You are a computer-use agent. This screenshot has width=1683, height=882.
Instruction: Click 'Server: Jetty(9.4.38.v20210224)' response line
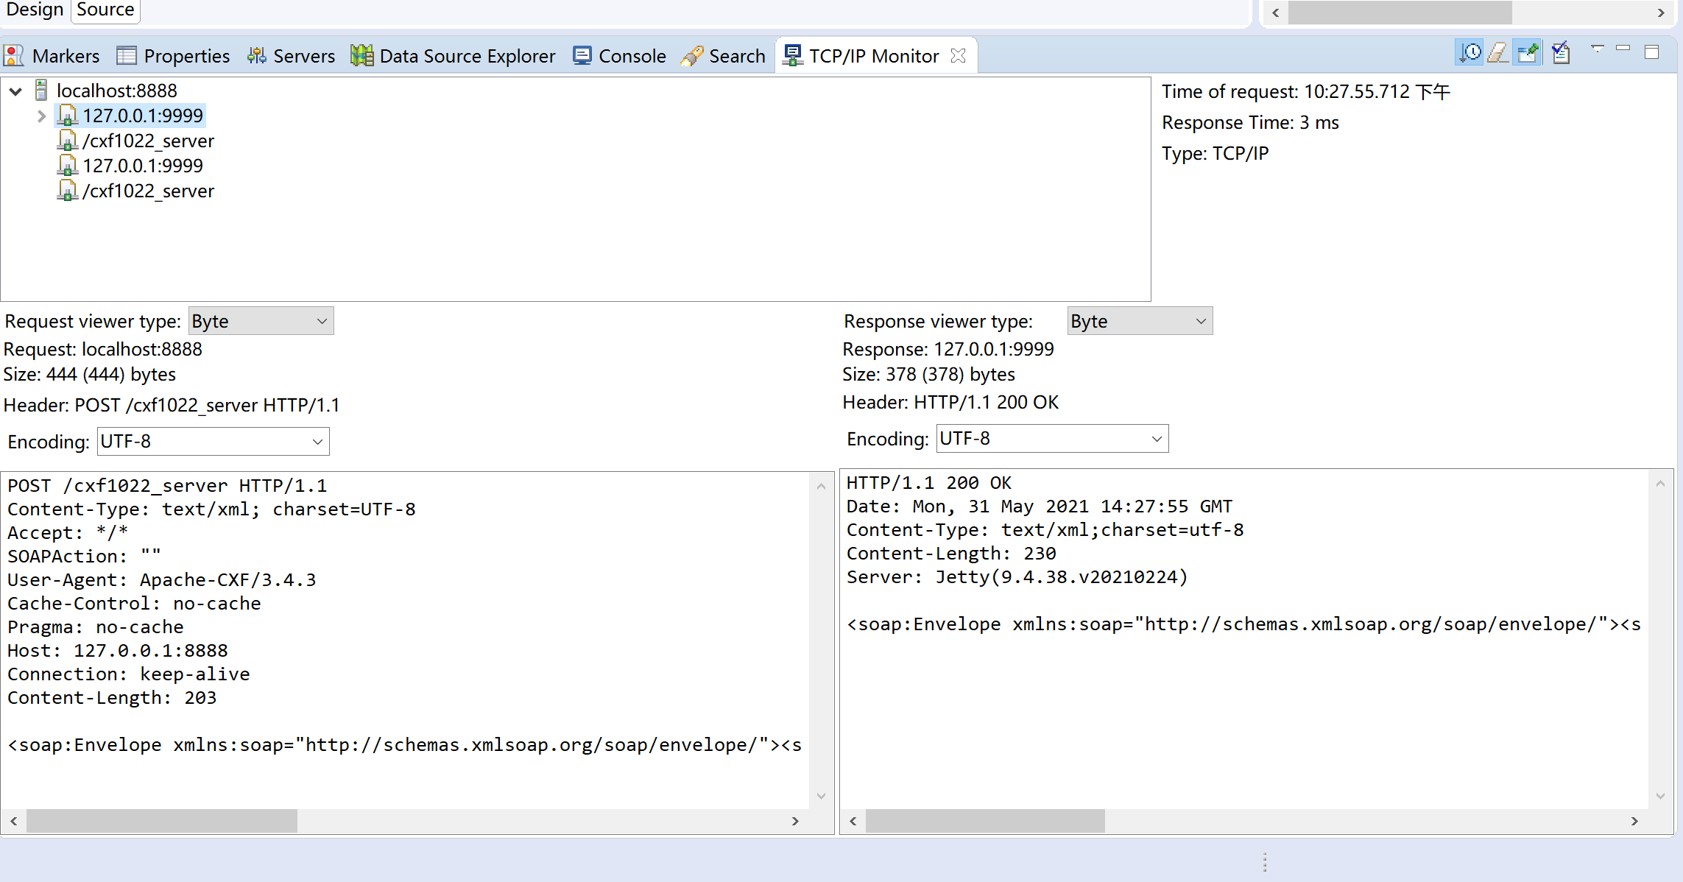1017,577
